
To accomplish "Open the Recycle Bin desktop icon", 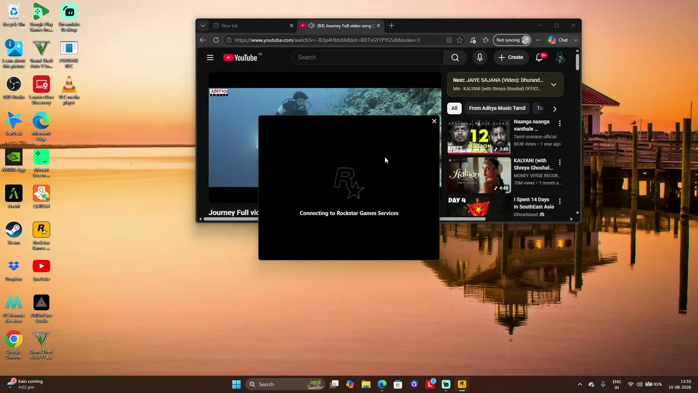I will coord(14,16).
